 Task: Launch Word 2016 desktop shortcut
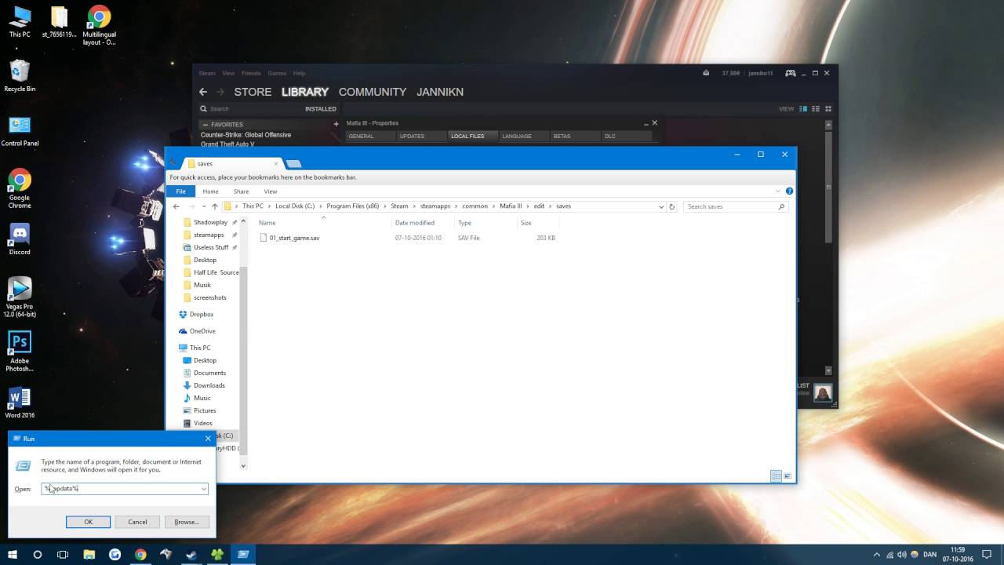(x=20, y=402)
